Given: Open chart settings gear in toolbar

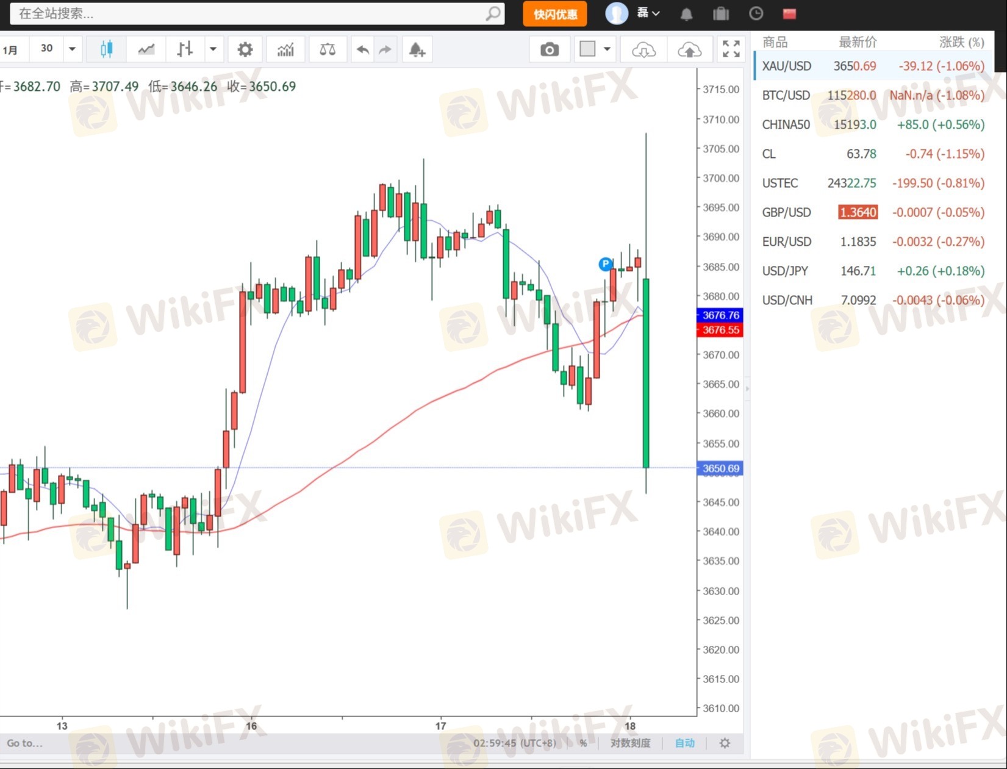Looking at the screenshot, I should click(245, 49).
